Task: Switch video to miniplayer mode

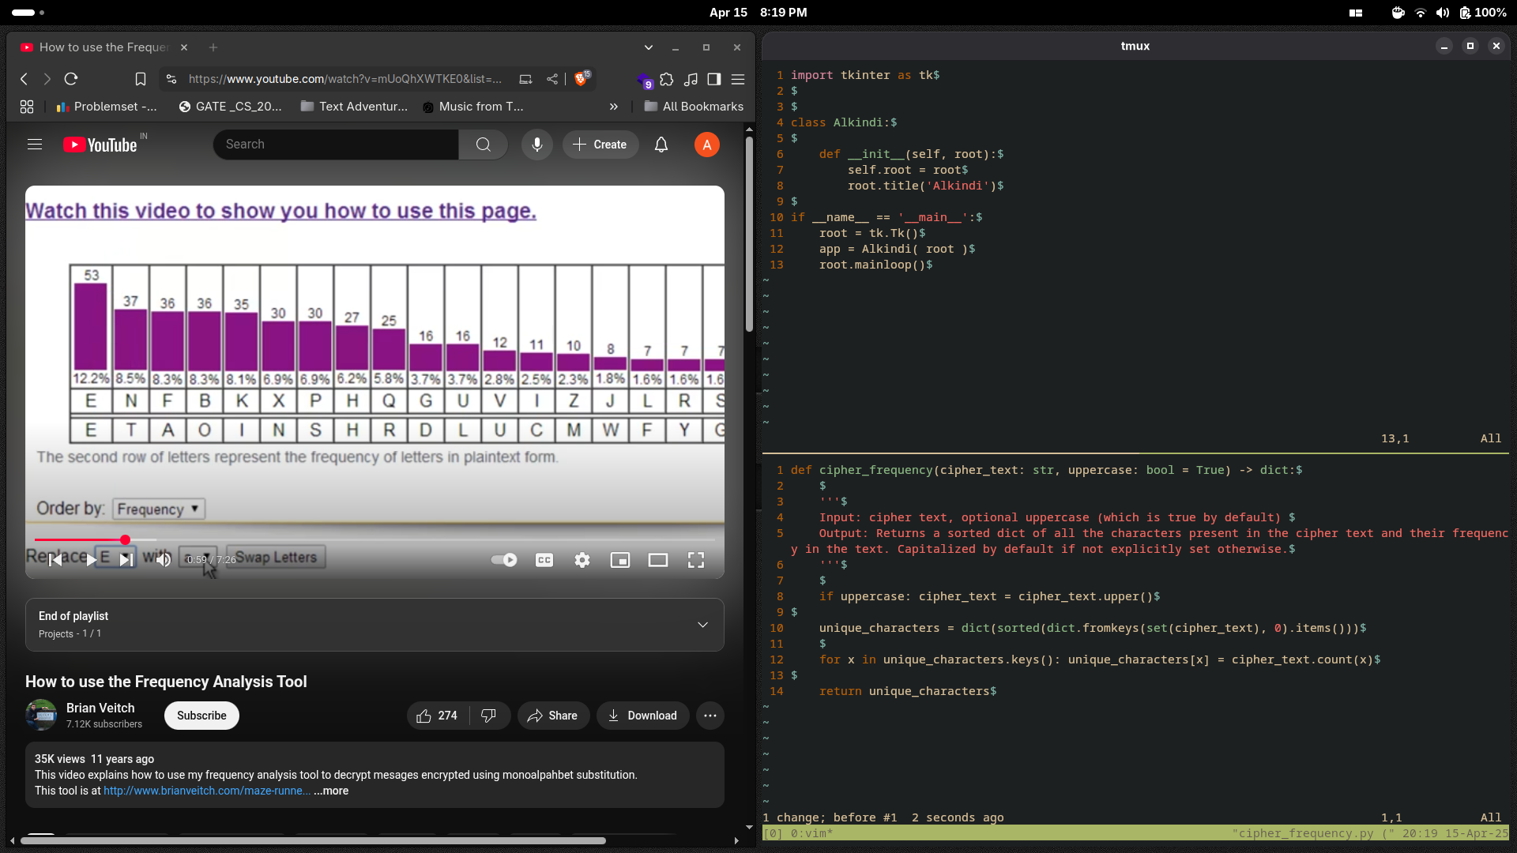Action: (620, 560)
